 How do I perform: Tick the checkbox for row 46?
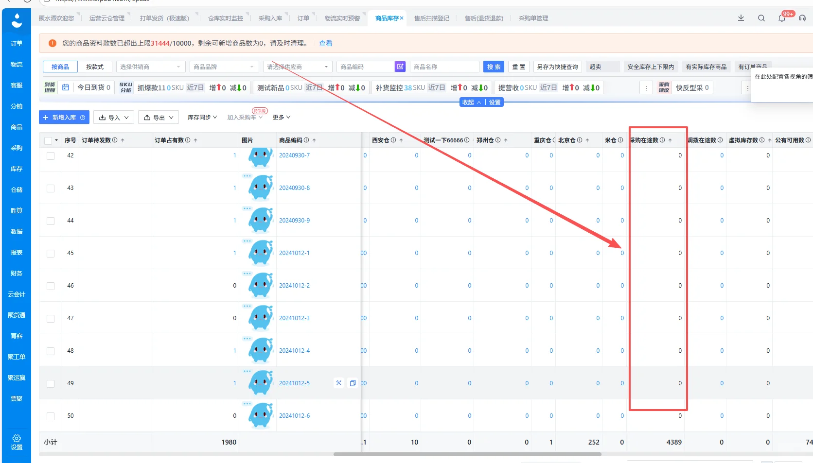click(x=51, y=286)
